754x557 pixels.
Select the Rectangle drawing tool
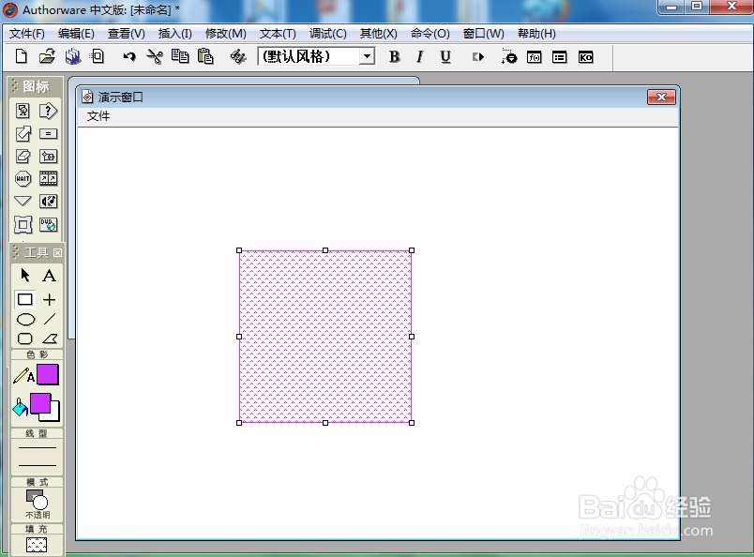pyautogui.click(x=25, y=300)
